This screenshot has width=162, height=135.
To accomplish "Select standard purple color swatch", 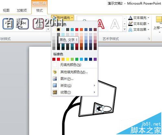I will click(95, 59).
